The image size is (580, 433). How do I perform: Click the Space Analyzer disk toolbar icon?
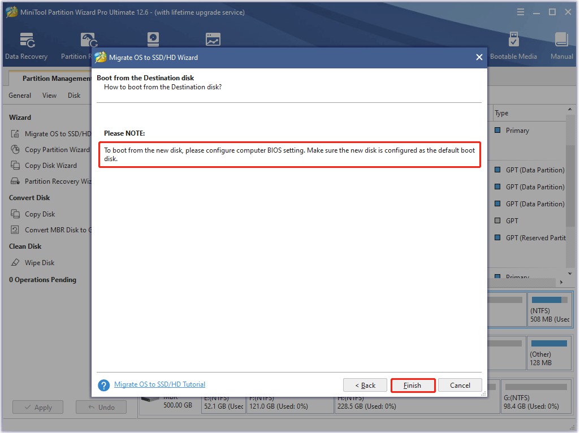[x=153, y=39]
